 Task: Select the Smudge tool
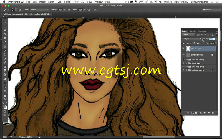[5, 71]
